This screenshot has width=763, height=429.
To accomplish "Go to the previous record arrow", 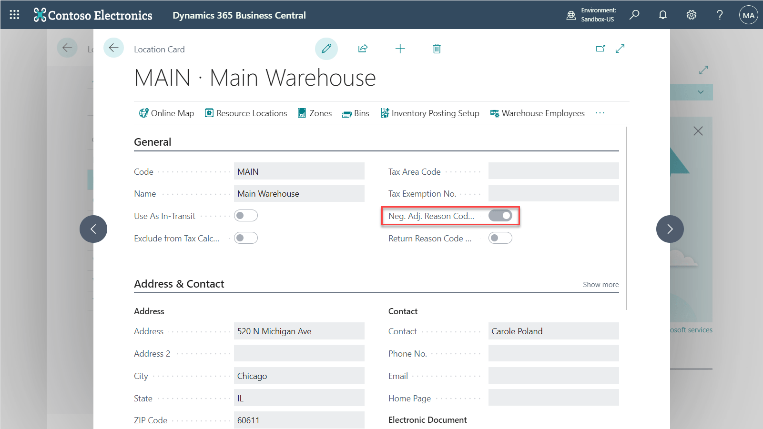I will point(93,229).
